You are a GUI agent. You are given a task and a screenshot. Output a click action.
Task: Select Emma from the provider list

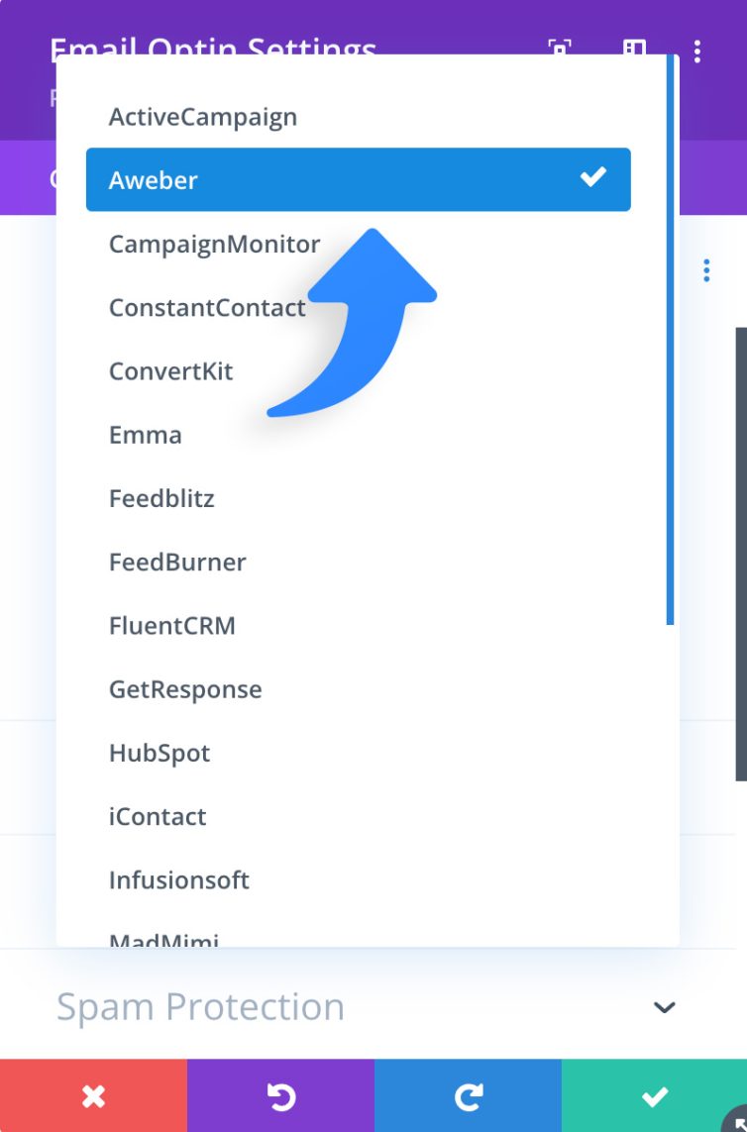tap(146, 435)
